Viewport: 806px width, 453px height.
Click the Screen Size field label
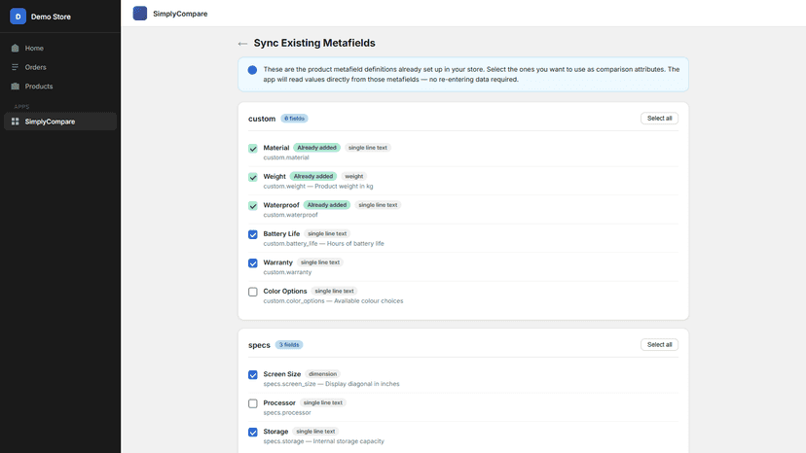tap(281, 374)
